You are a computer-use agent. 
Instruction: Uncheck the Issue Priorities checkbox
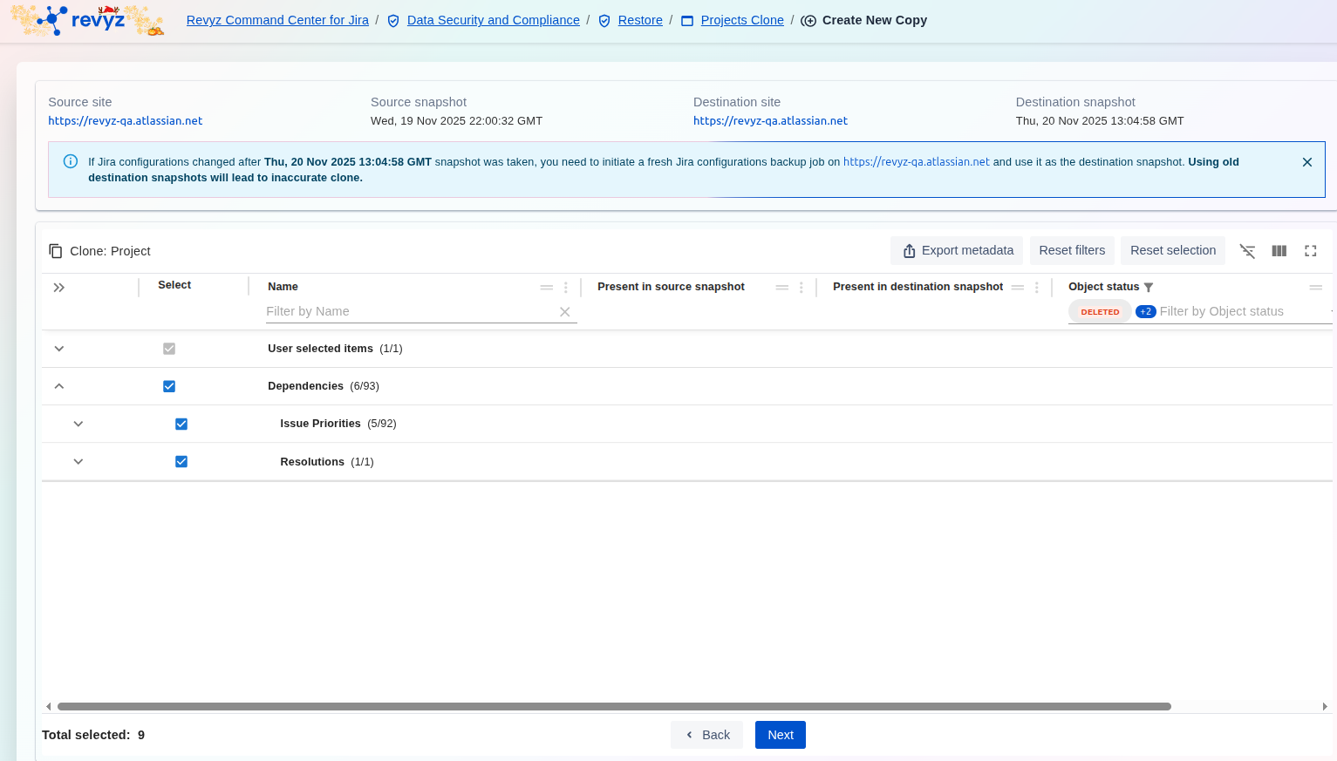click(181, 424)
